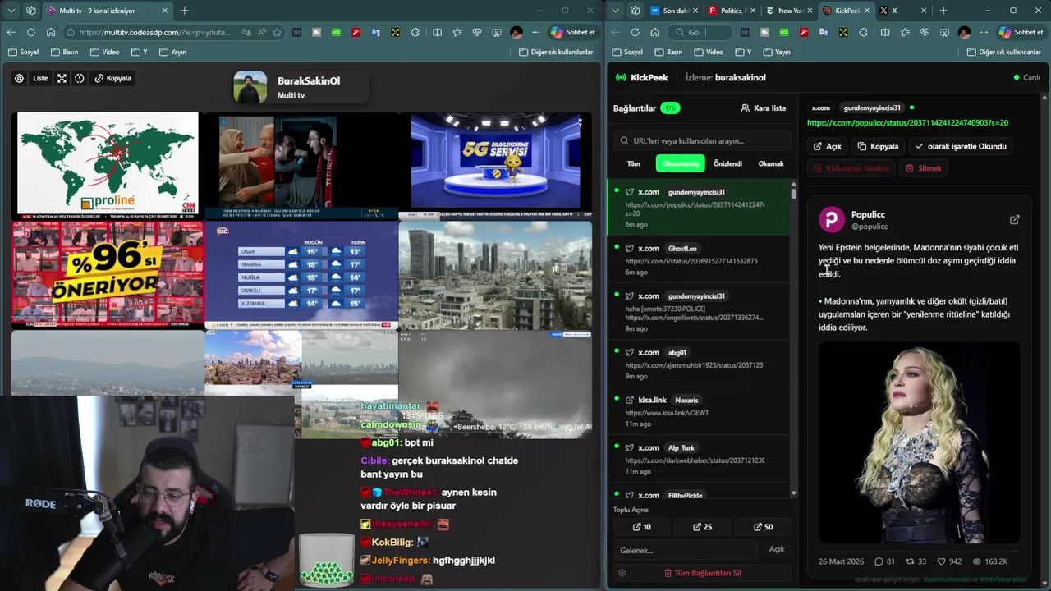Viewport: 1051px width, 591px height.
Task: Switch to Son dakika tab in right browser
Action: [673, 11]
